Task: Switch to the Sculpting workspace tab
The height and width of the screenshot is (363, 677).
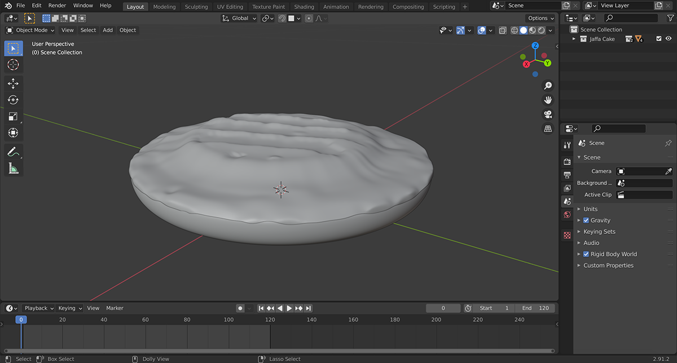Action: [196, 7]
